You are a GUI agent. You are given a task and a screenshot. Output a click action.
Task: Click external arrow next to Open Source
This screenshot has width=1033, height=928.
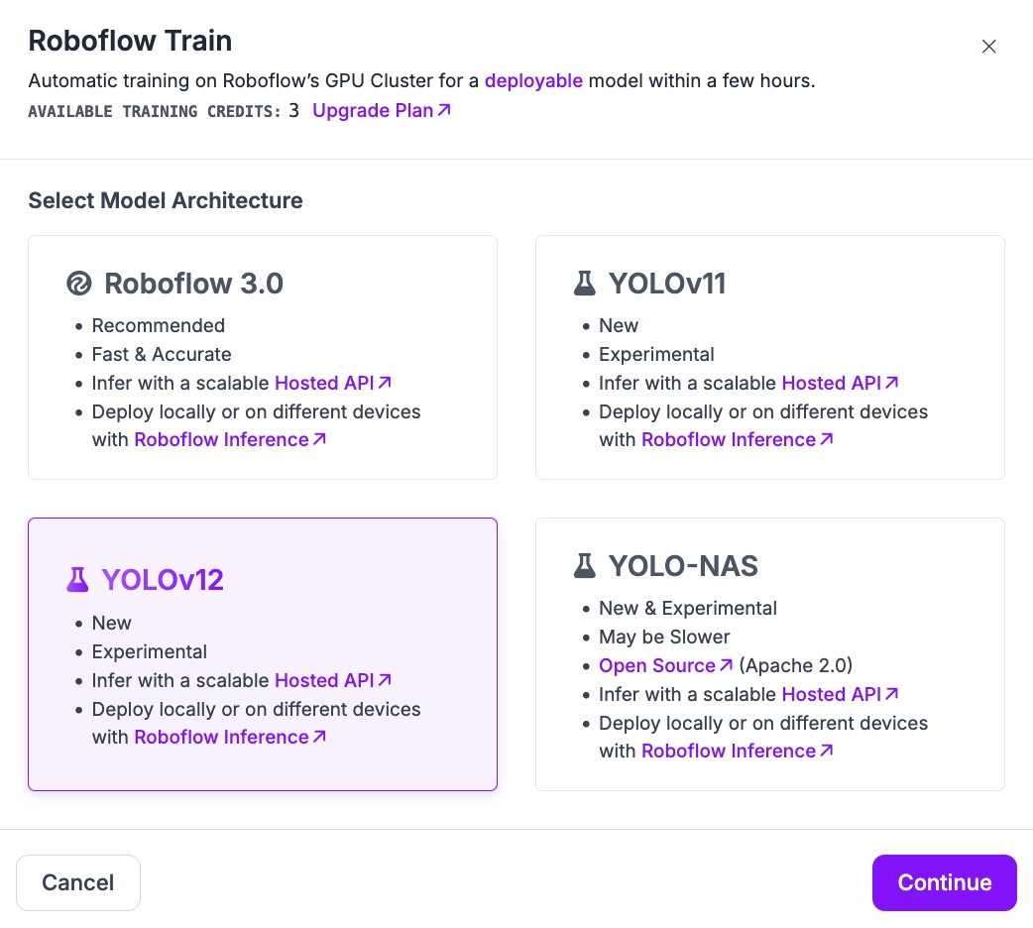727,665
